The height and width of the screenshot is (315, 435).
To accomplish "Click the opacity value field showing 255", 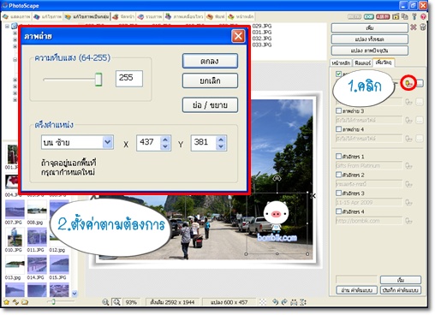I will coord(129,79).
